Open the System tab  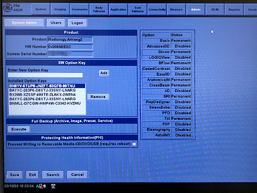click(41, 9)
